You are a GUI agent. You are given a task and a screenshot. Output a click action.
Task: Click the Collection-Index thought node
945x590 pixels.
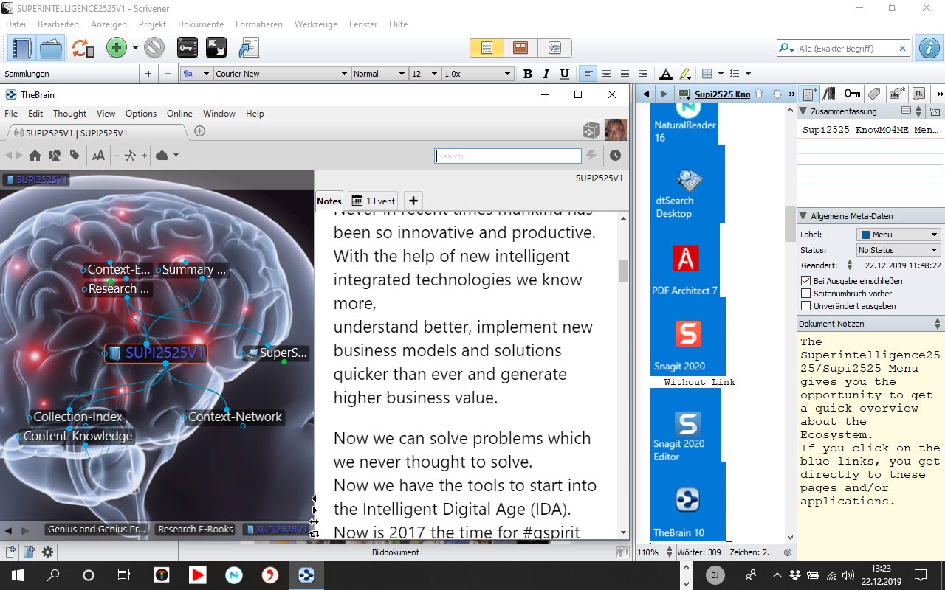click(x=78, y=417)
